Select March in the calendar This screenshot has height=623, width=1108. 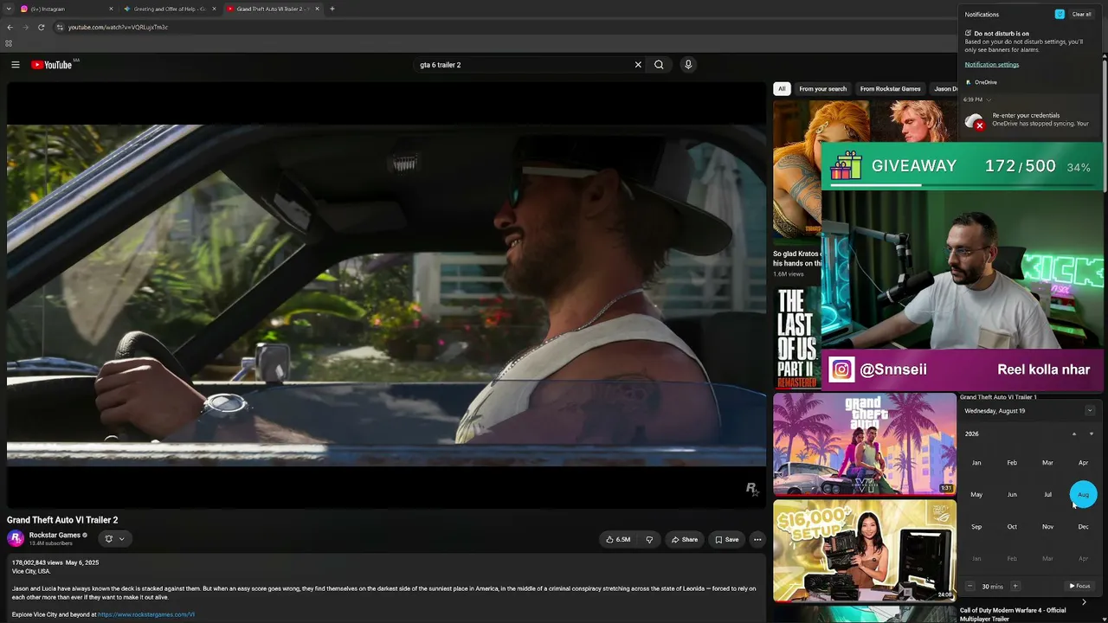1047,463
